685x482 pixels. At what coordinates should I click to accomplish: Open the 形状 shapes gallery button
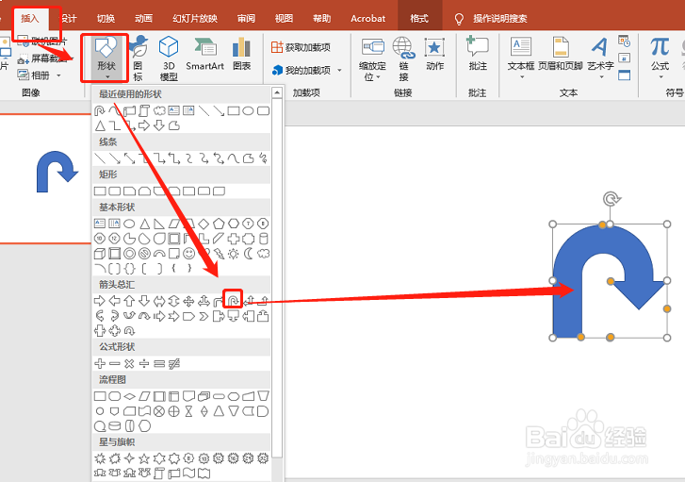[106, 58]
